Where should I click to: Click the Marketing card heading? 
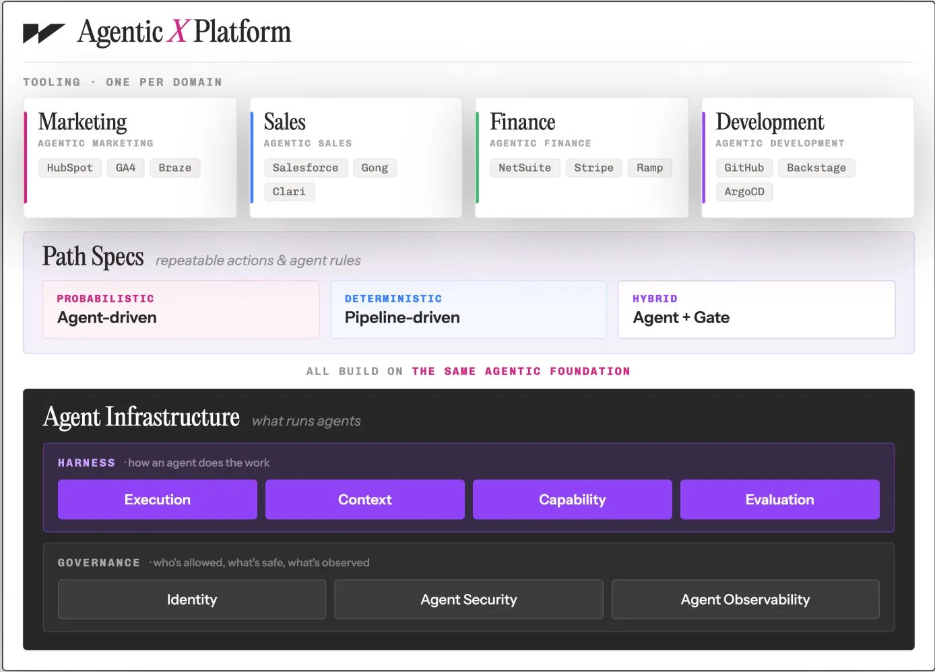point(82,122)
